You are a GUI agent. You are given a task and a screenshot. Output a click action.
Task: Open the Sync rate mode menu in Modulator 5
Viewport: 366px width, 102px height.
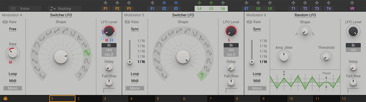[x=135, y=29]
